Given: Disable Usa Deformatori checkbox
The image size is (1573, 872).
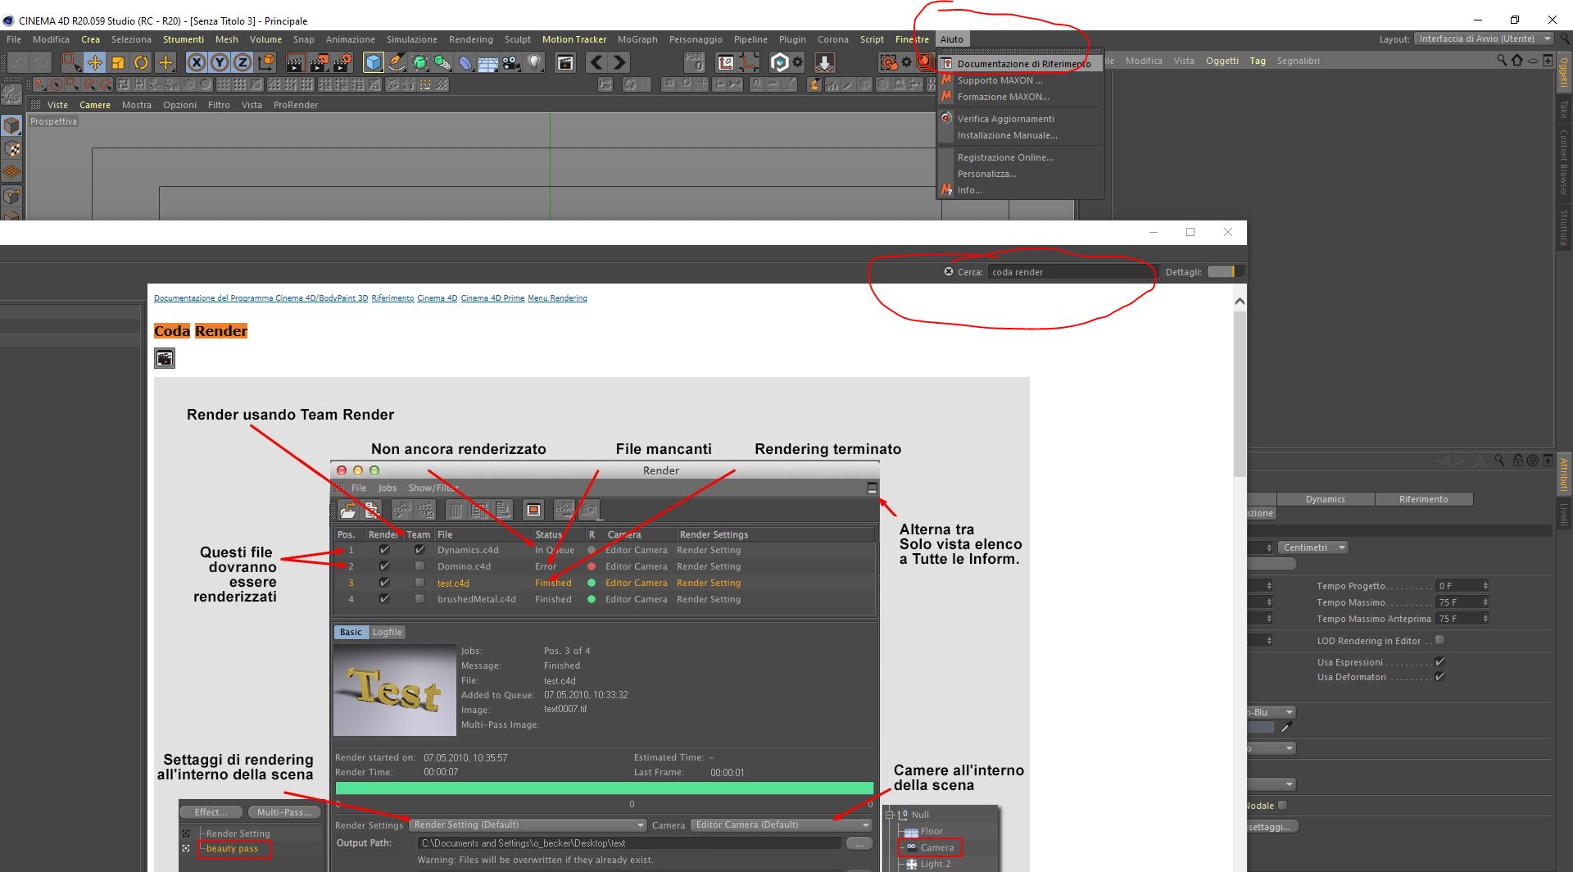Looking at the screenshot, I should pyautogui.click(x=1439, y=676).
